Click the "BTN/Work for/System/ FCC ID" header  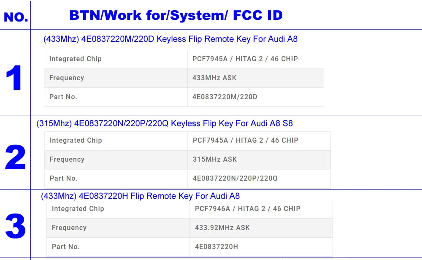pyautogui.click(x=176, y=16)
